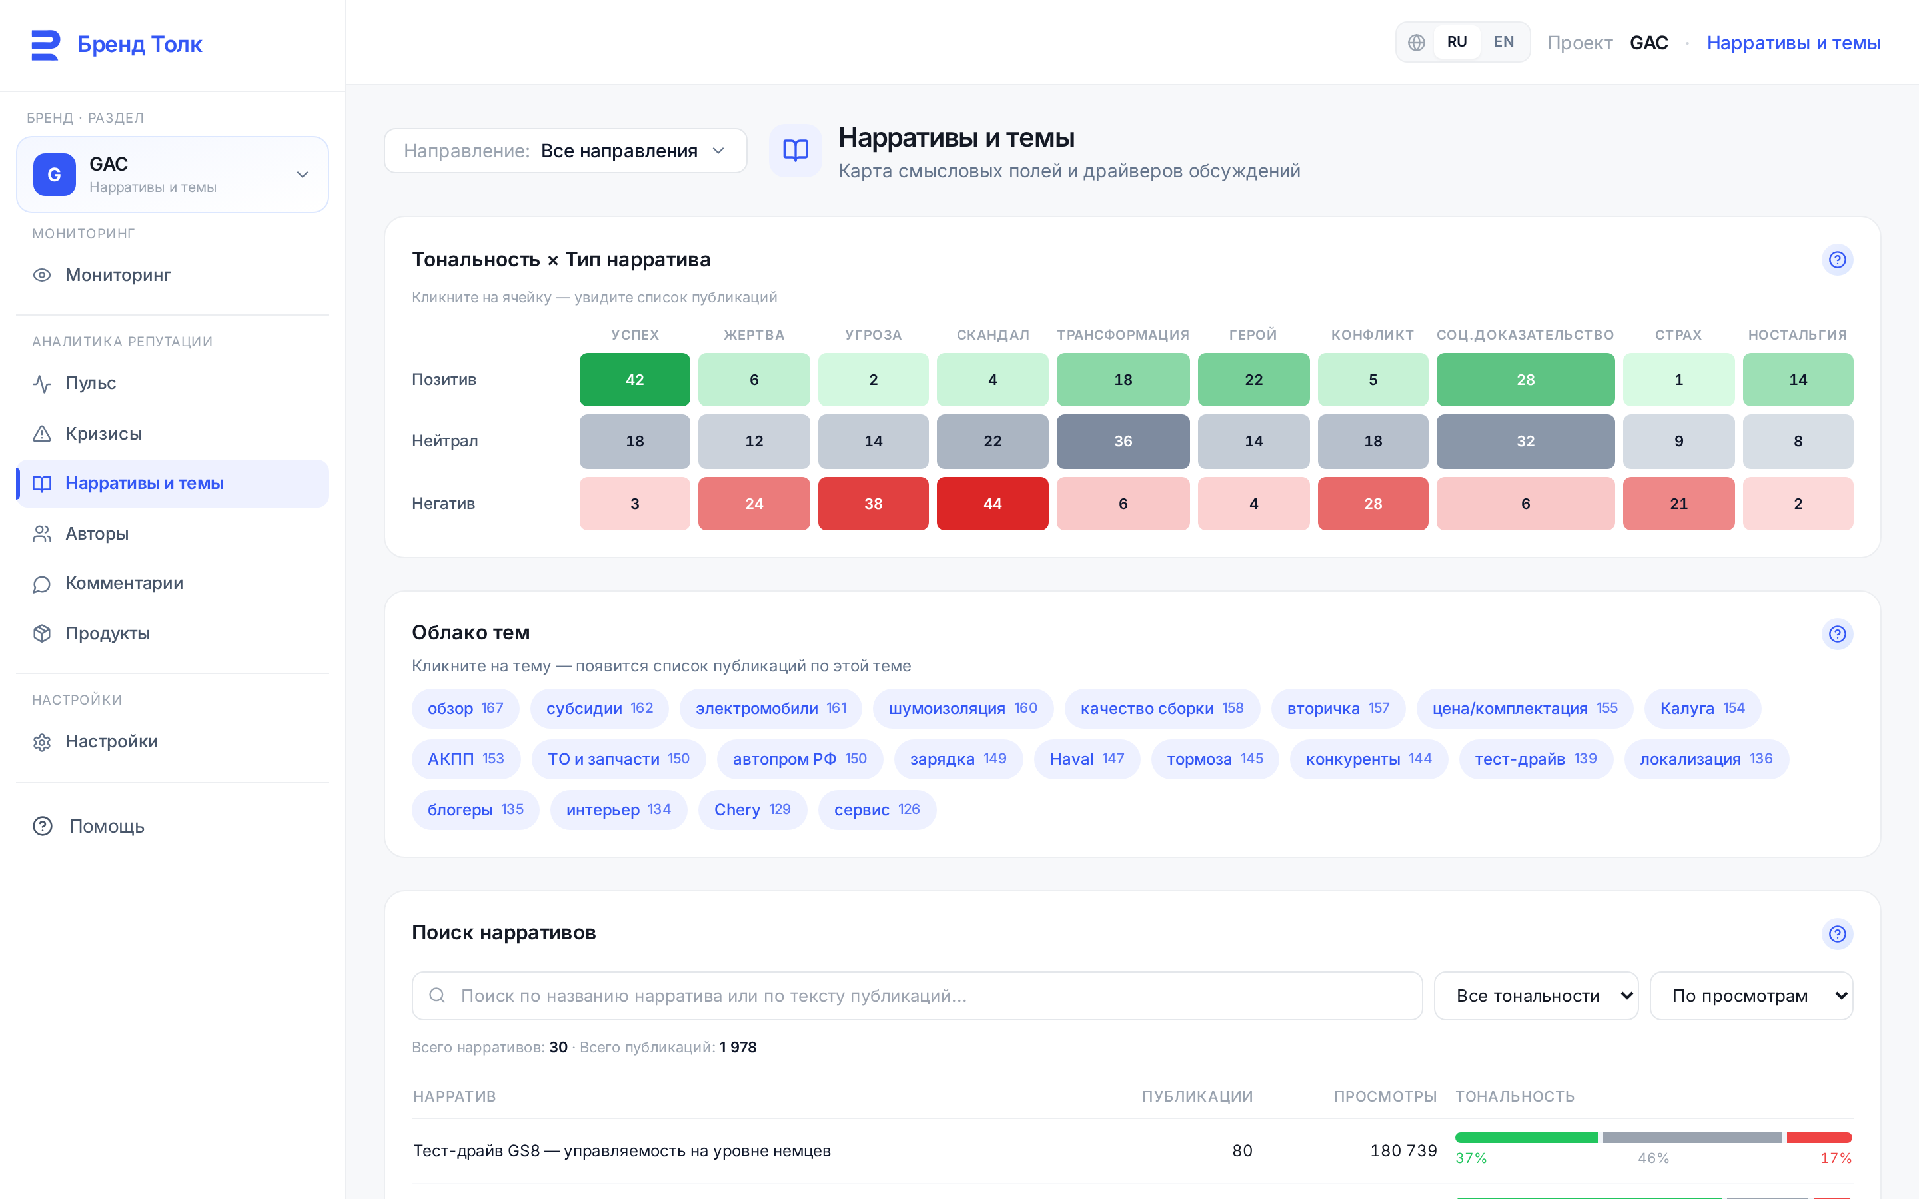Expand the Направление filter dropdown
This screenshot has height=1199, width=1919.
tap(566, 151)
